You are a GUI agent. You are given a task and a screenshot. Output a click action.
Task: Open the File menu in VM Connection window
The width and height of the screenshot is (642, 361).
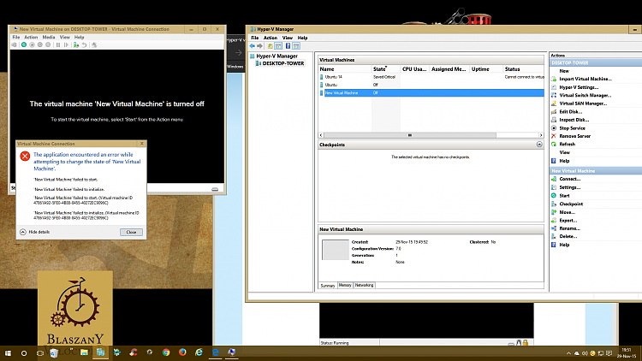tap(16, 38)
